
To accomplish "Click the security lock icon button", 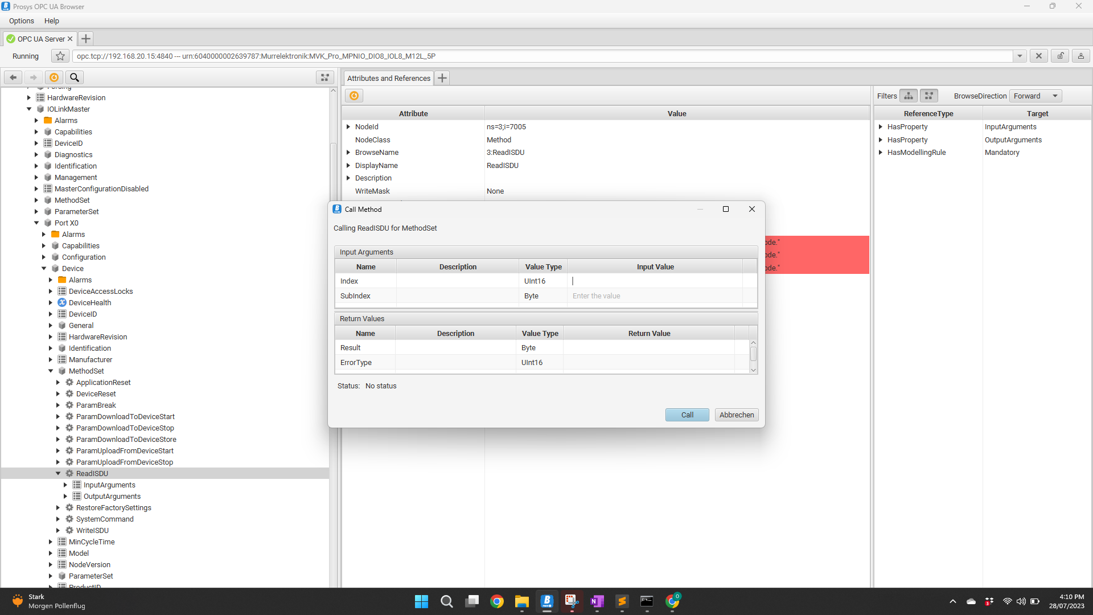I will (x=1060, y=56).
